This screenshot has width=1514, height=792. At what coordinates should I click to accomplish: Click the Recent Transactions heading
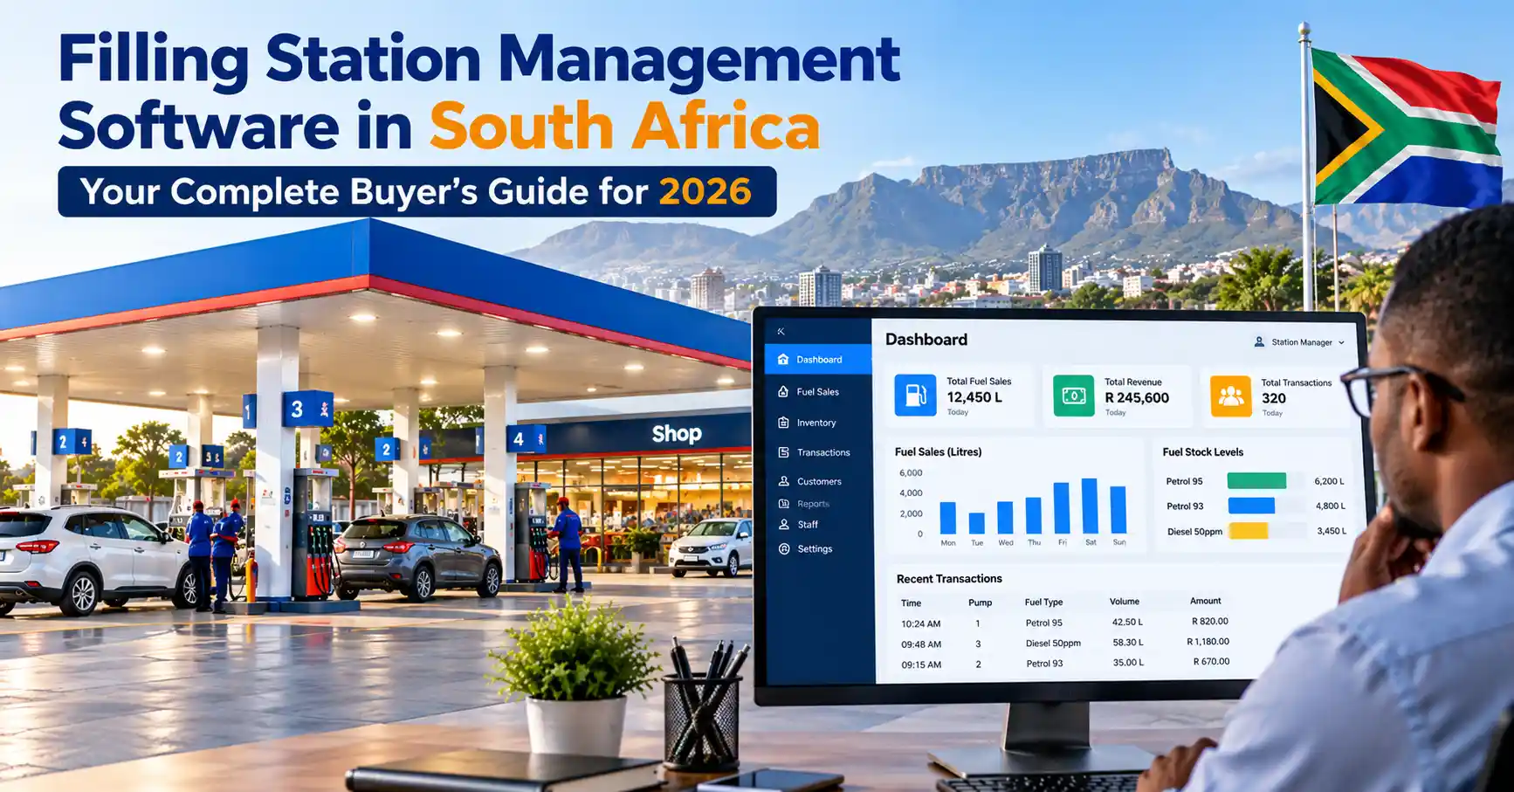point(949,579)
